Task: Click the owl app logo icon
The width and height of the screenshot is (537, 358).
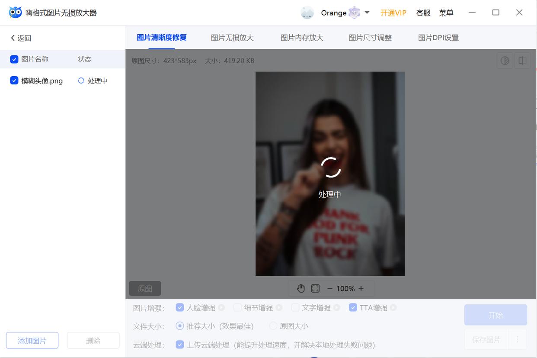Action: pyautogui.click(x=16, y=12)
